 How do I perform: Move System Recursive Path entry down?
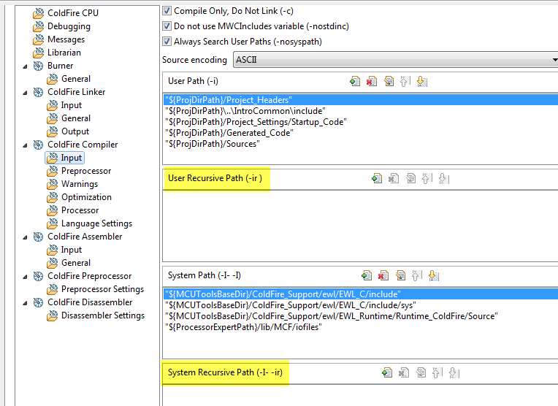tap(454, 372)
